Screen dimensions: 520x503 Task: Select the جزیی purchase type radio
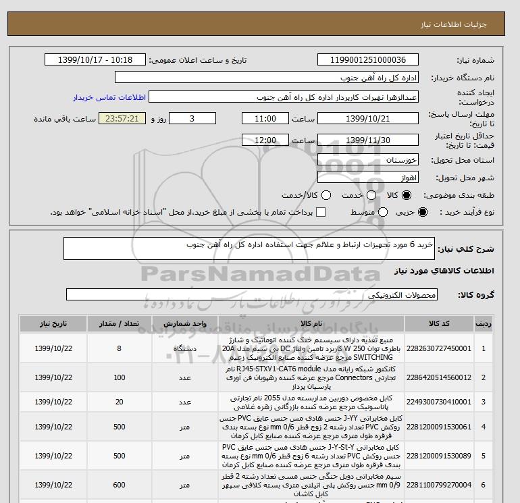423,212
